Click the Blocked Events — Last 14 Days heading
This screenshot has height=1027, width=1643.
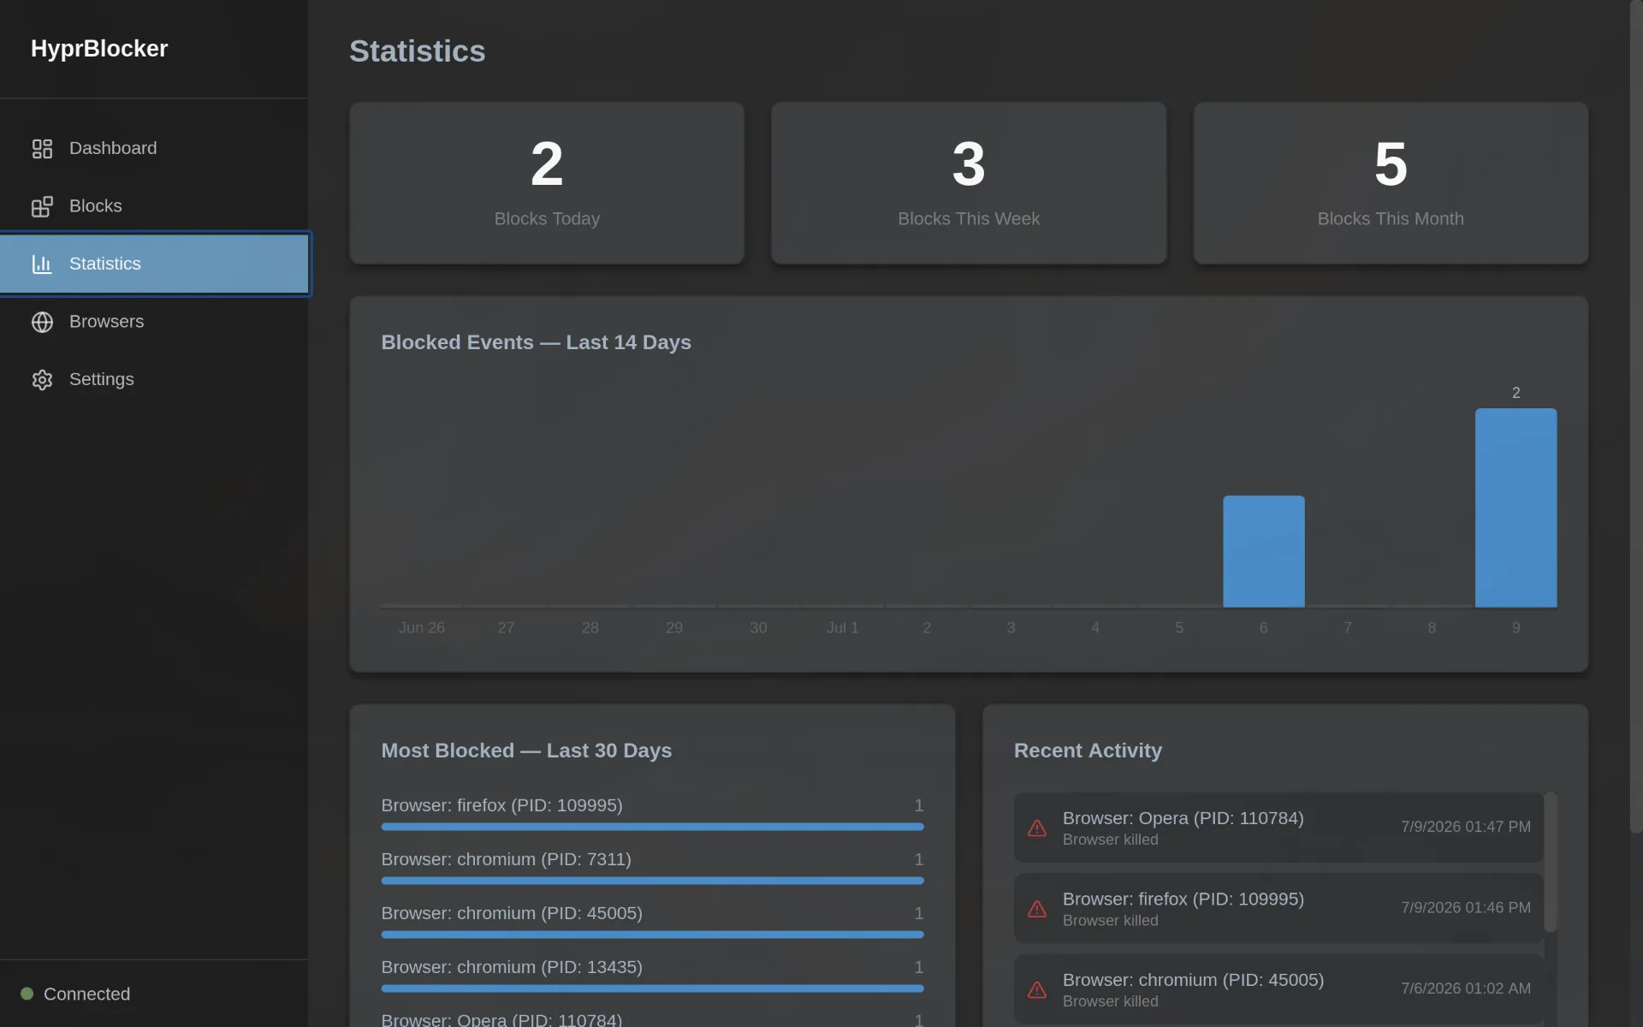coord(536,342)
